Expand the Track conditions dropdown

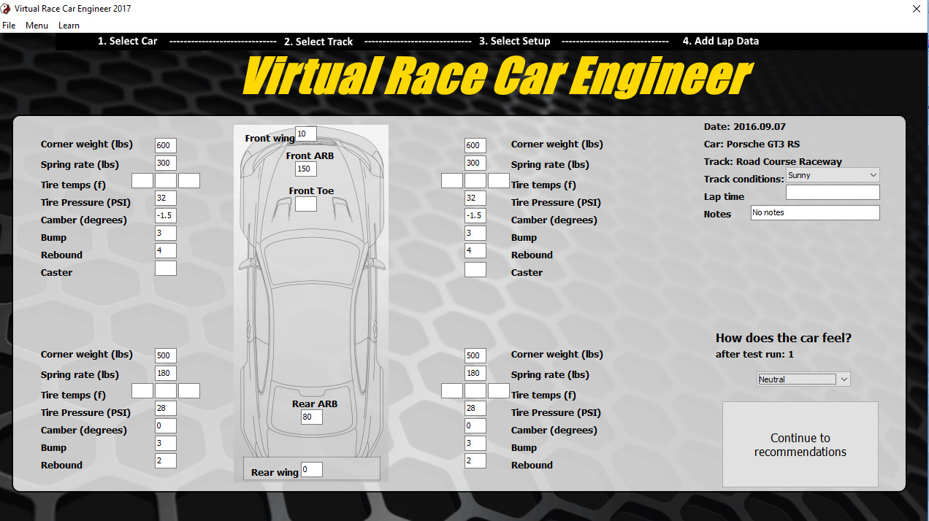[832, 175]
